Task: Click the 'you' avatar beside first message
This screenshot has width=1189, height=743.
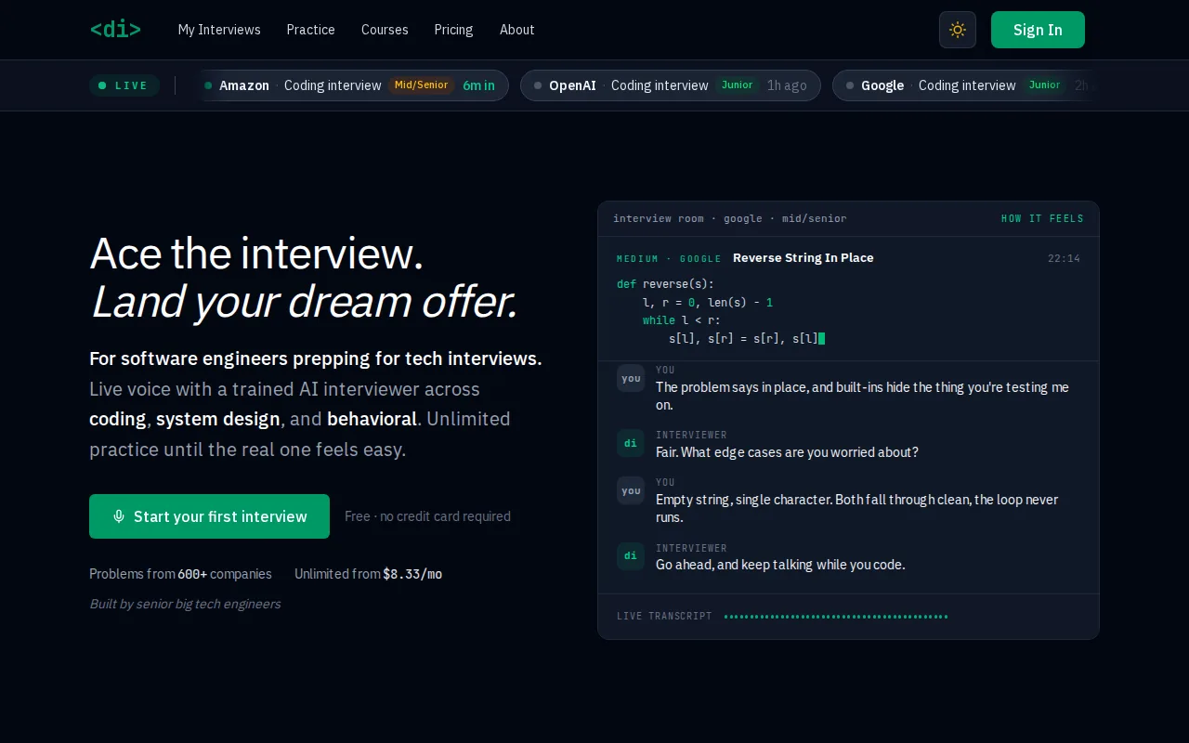Action: 631,378
